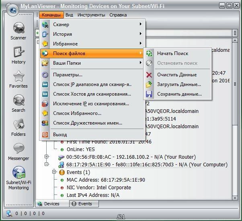Click the Сканер menu item icon
The height and width of the screenshot is (221, 242).
tap(45, 25)
